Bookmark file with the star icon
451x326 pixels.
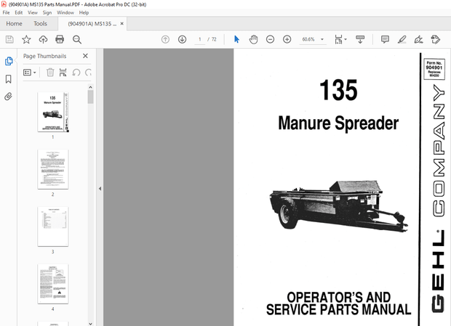[x=26, y=39]
